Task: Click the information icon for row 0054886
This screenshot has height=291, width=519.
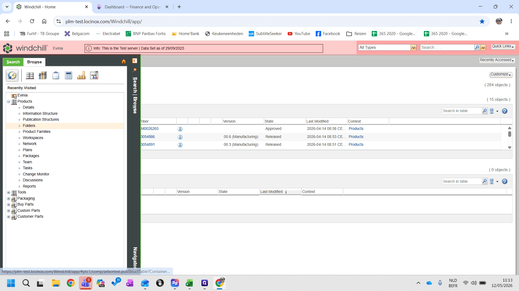Action: tap(180, 137)
